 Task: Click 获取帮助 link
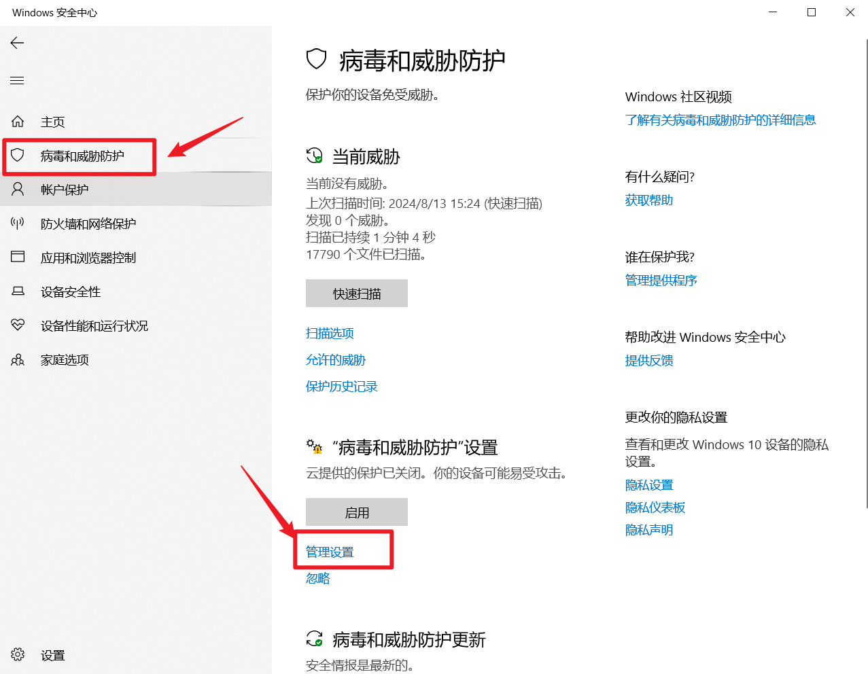click(x=649, y=200)
